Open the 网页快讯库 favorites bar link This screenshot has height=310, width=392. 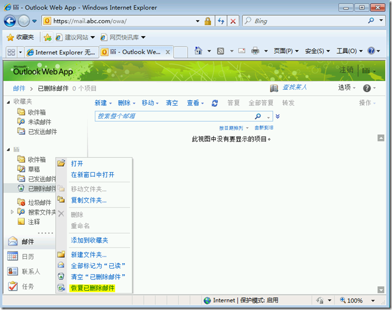pyautogui.click(x=123, y=38)
